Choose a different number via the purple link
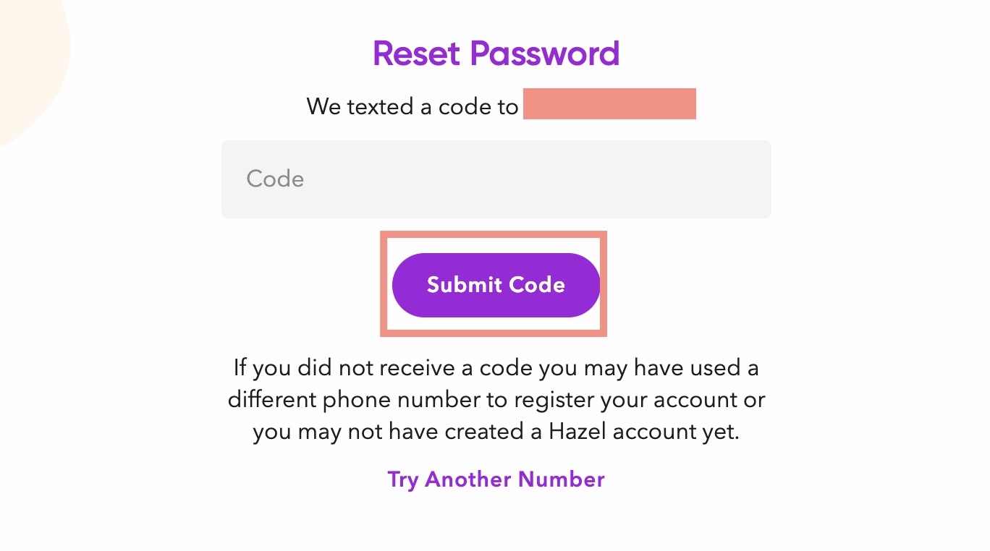Image resolution: width=990 pixels, height=551 pixels. 496,479
